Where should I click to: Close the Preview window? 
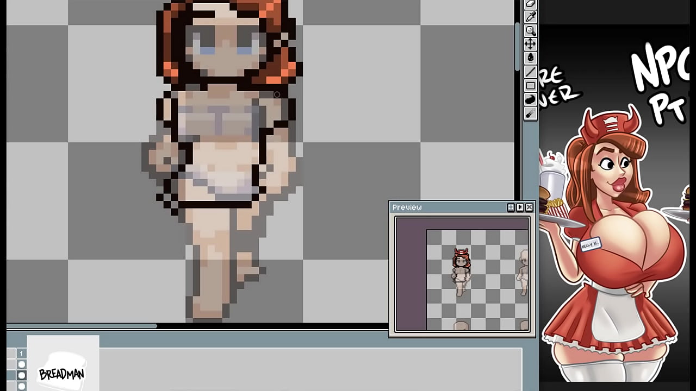tap(529, 207)
